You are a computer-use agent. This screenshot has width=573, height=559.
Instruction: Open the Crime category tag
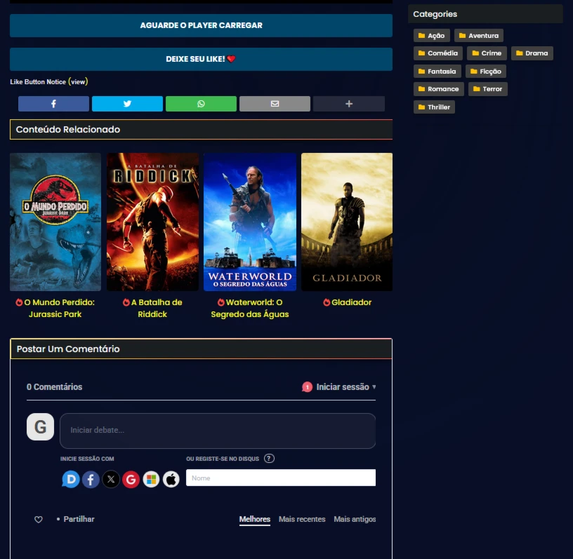point(487,53)
